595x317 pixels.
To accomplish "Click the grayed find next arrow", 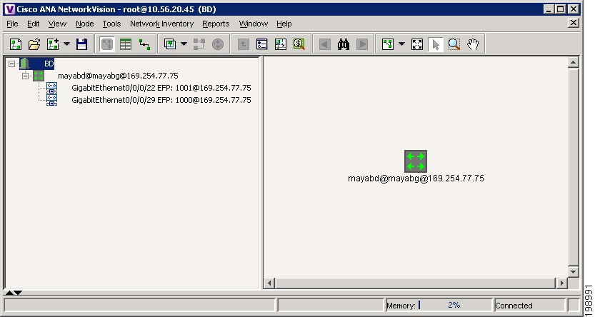I will [362, 44].
